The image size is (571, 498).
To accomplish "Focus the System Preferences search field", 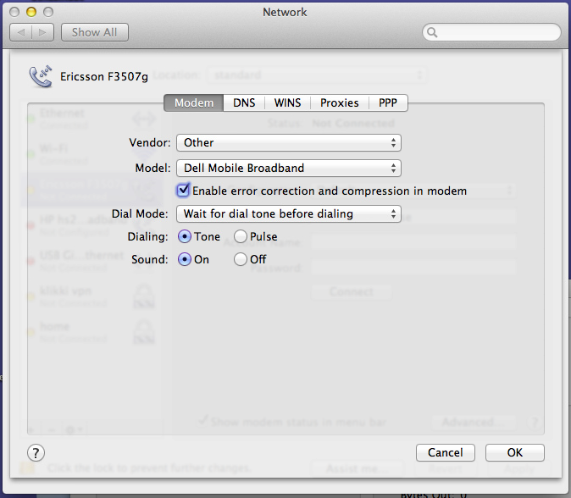I will (491, 32).
